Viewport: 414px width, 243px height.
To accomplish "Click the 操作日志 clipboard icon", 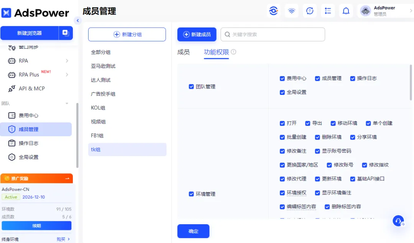I will tap(12, 143).
